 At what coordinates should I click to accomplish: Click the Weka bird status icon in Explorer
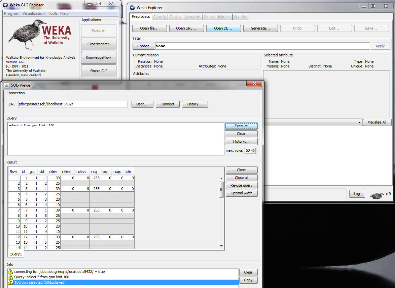coord(377,195)
